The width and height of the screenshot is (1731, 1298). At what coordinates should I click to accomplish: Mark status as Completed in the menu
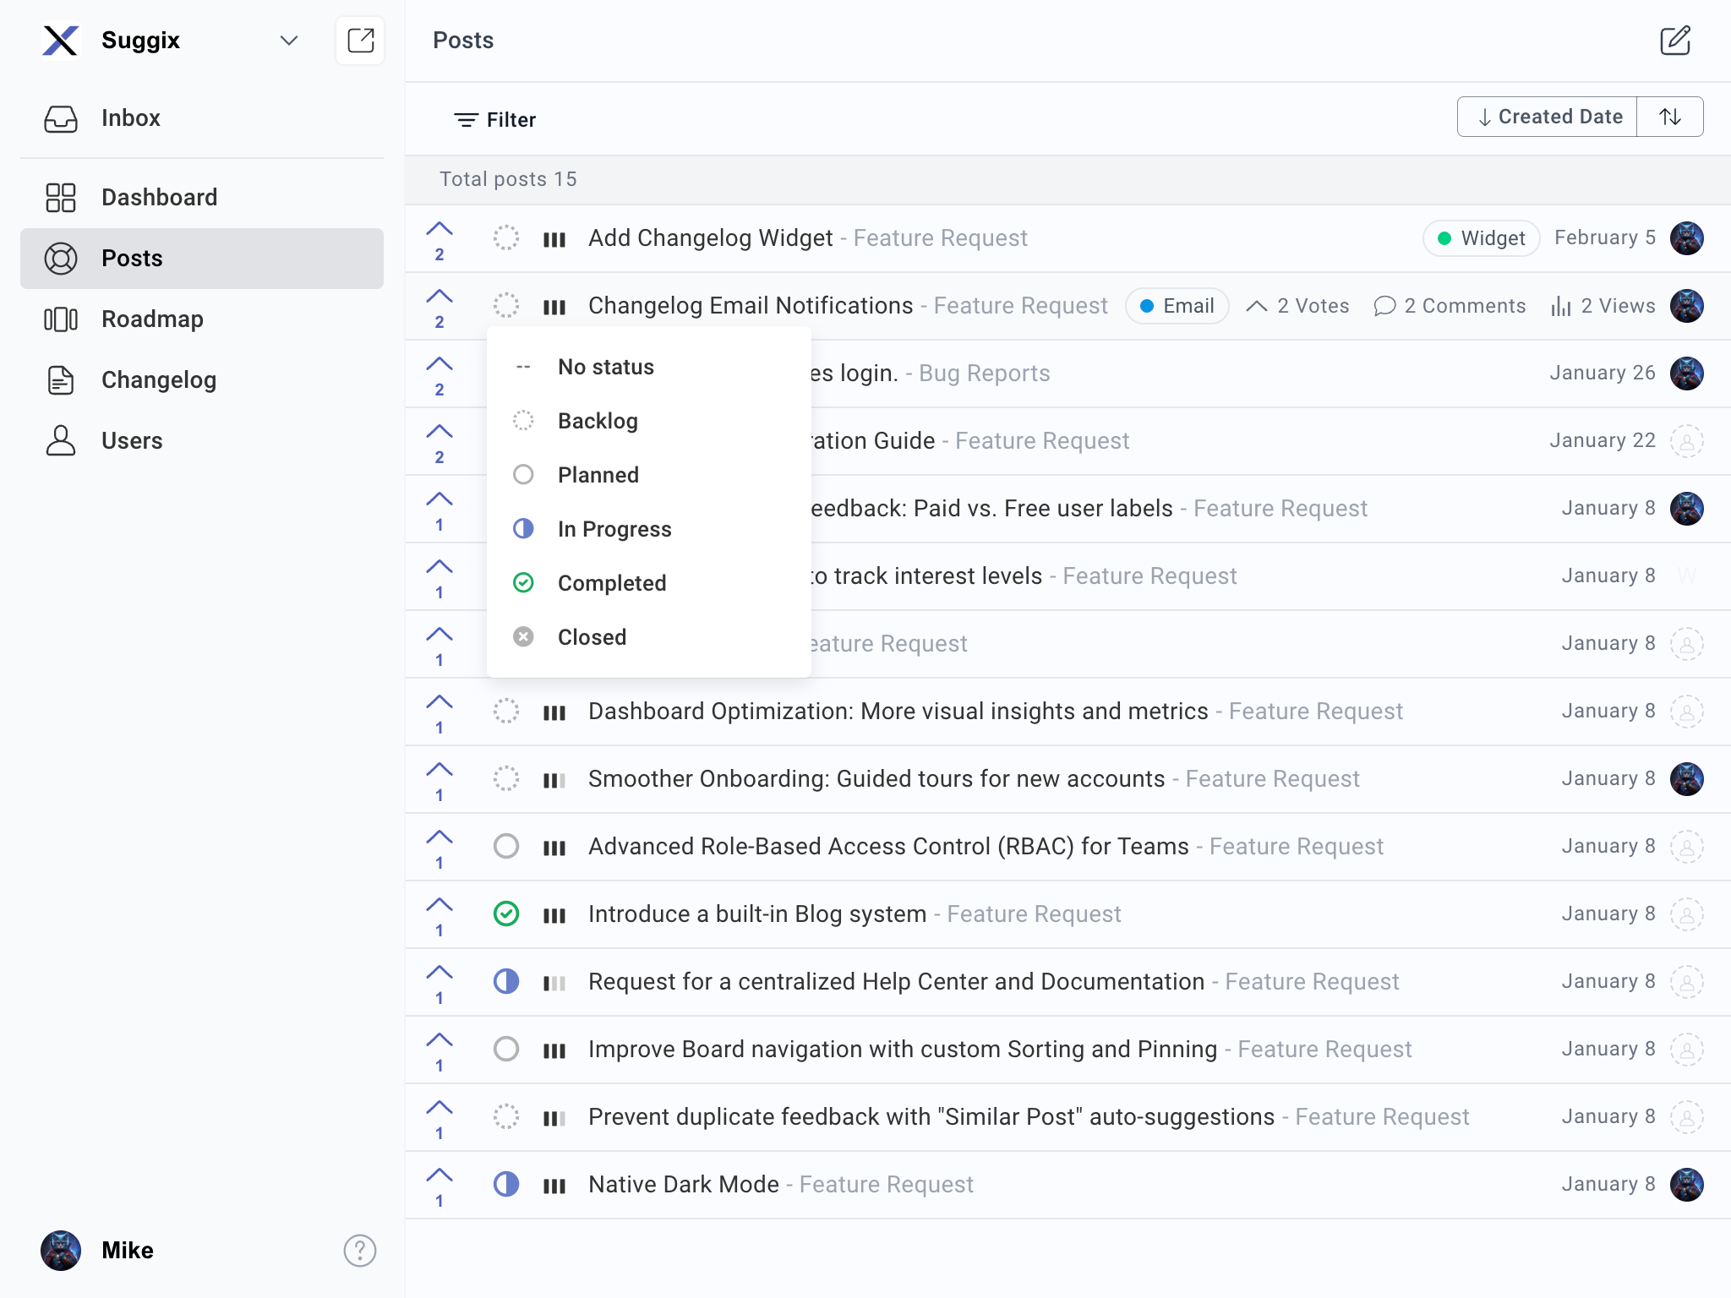tap(611, 583)
